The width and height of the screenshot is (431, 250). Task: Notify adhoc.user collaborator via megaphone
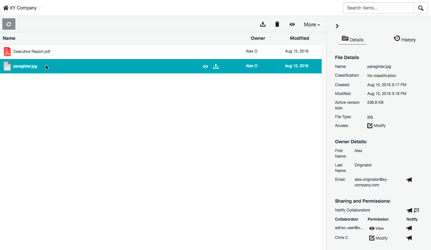[409, 228]
